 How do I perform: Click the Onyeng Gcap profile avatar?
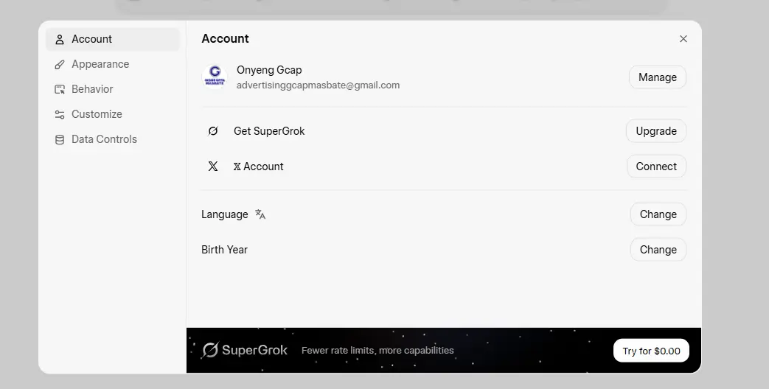click(215, 77)
